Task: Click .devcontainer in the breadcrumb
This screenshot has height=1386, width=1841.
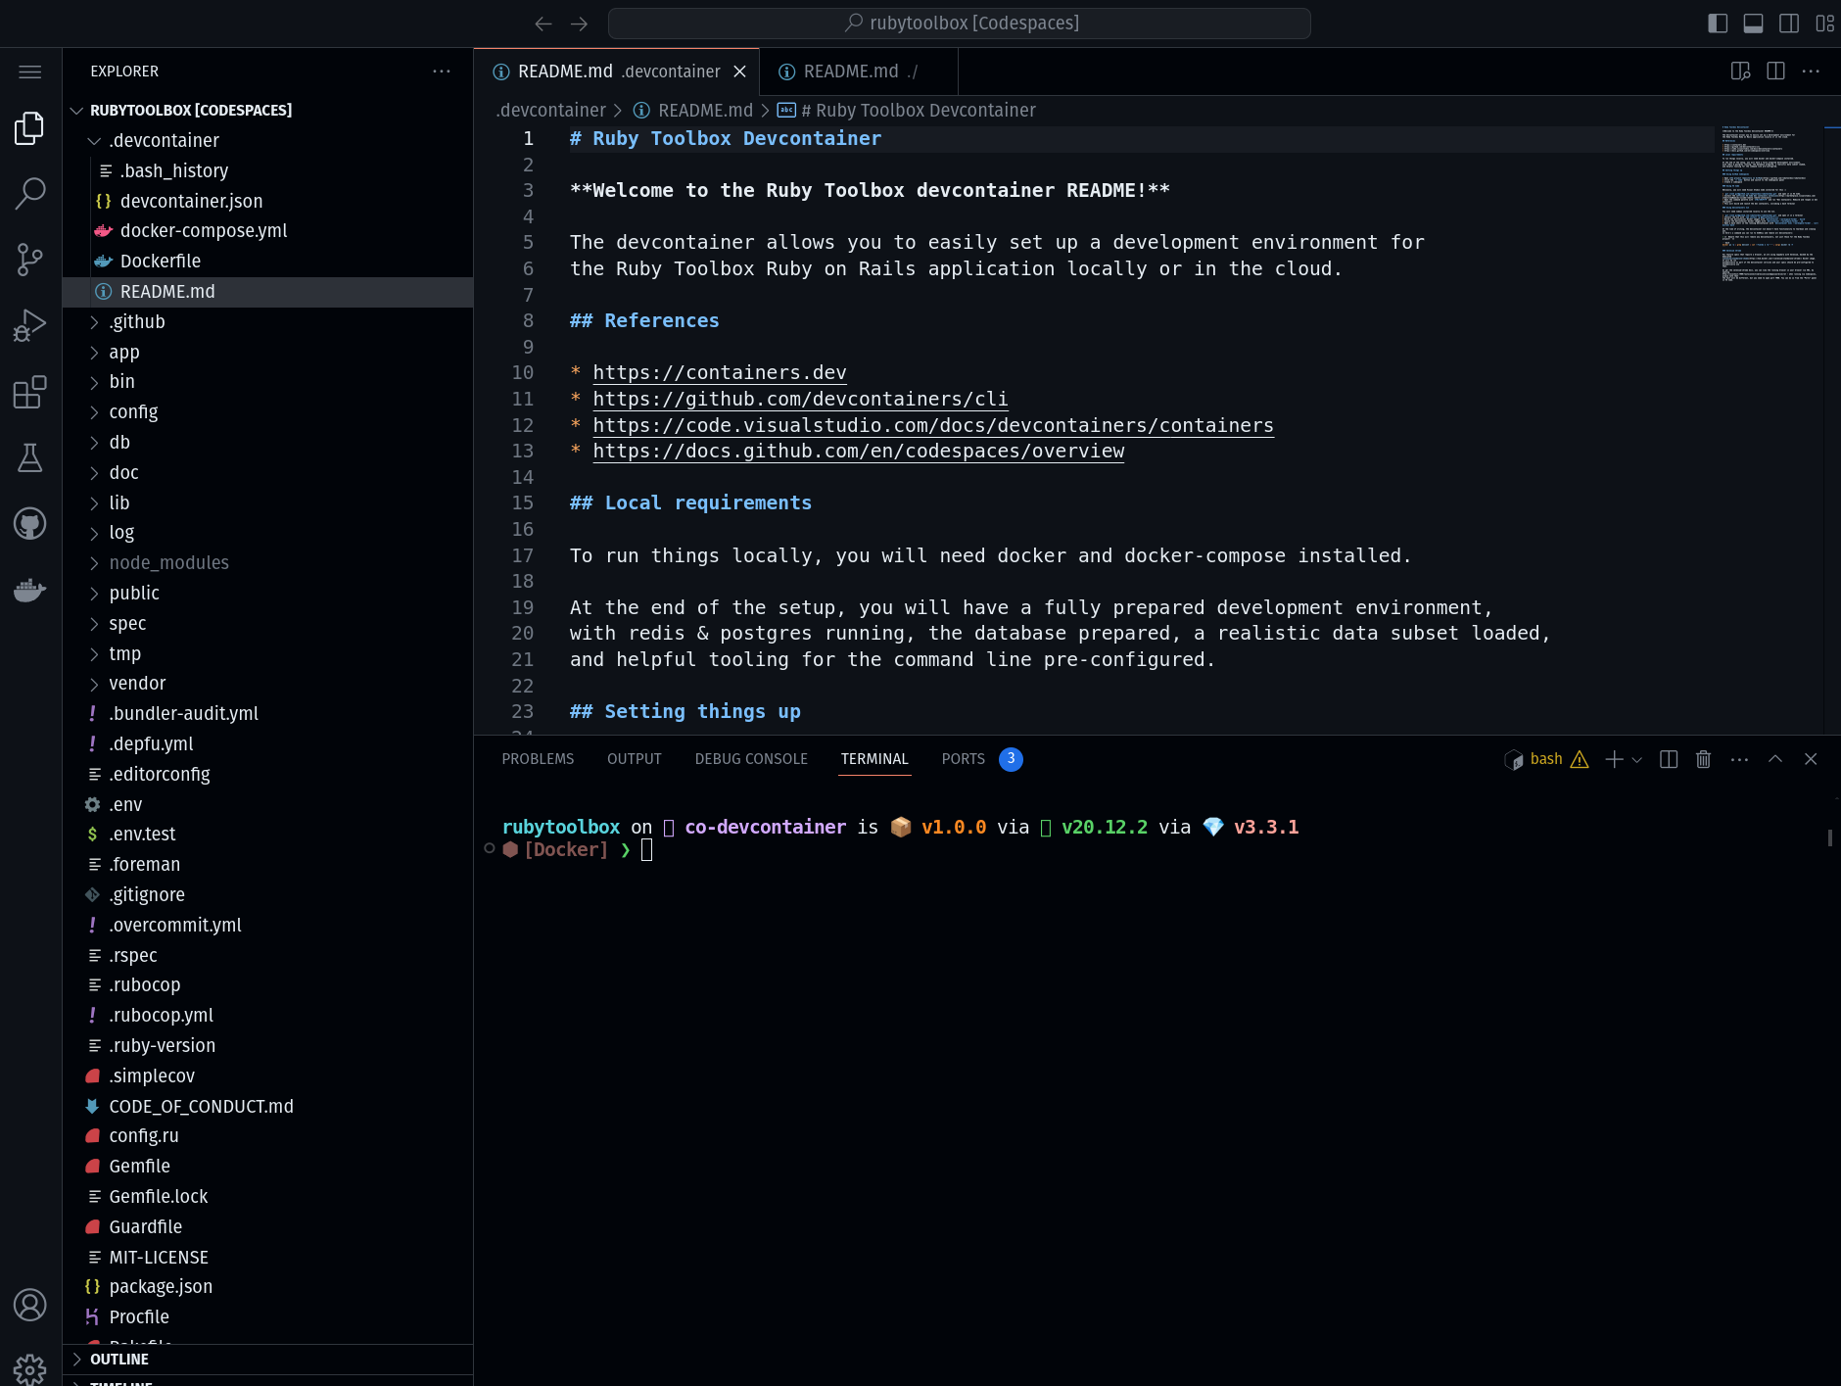Action: coord(550,111)
